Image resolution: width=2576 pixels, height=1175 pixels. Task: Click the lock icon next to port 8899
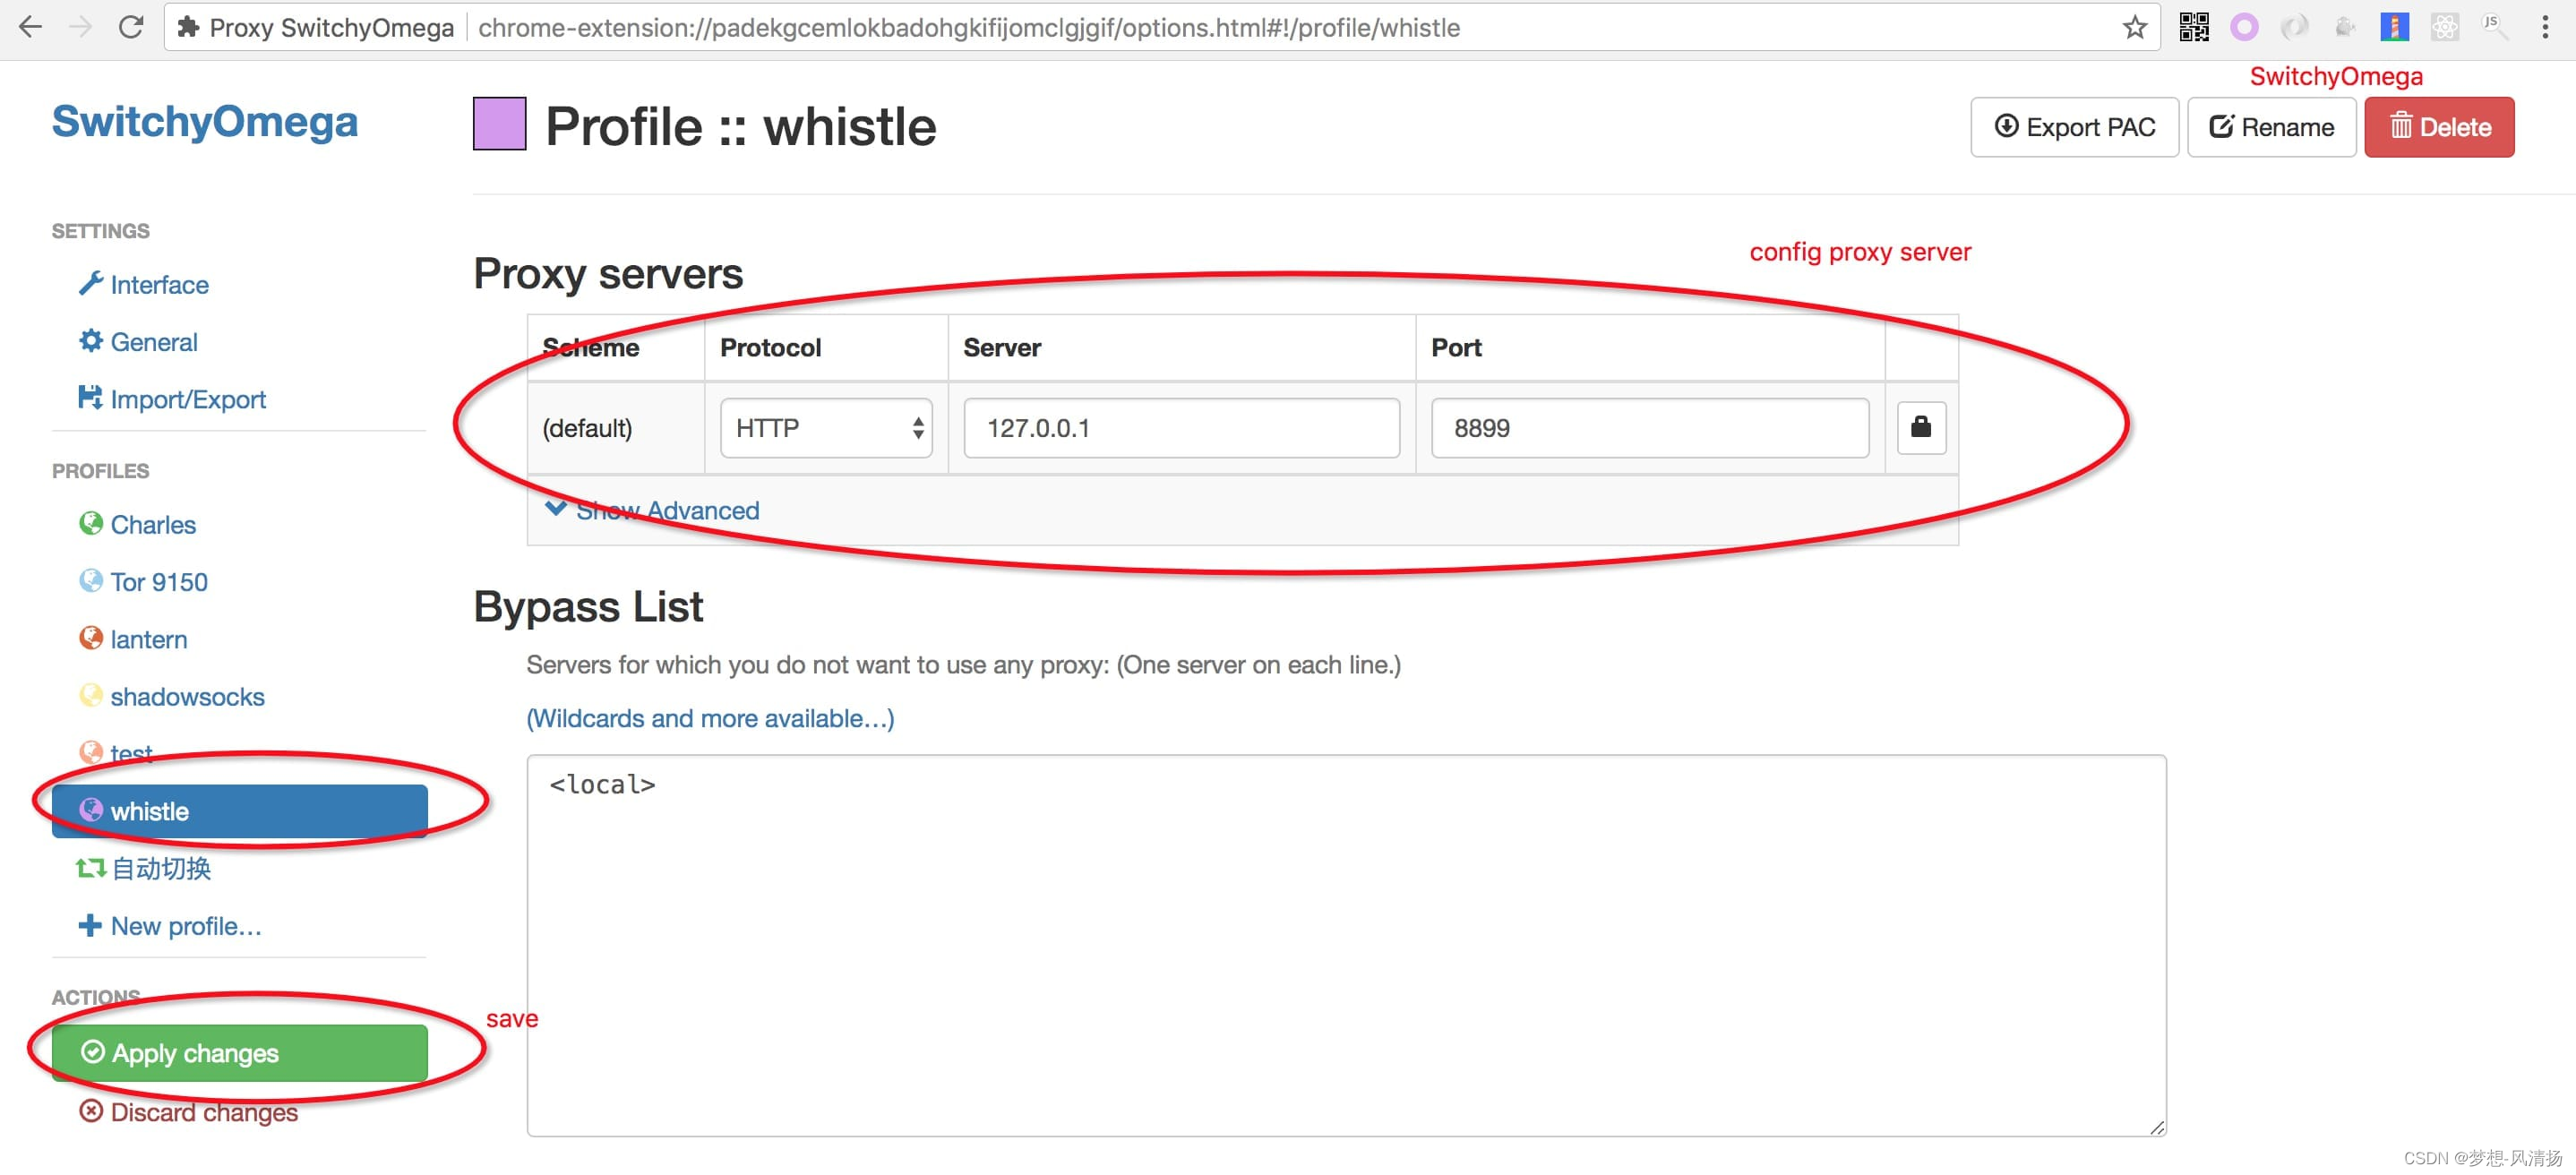click(1920, 428)
